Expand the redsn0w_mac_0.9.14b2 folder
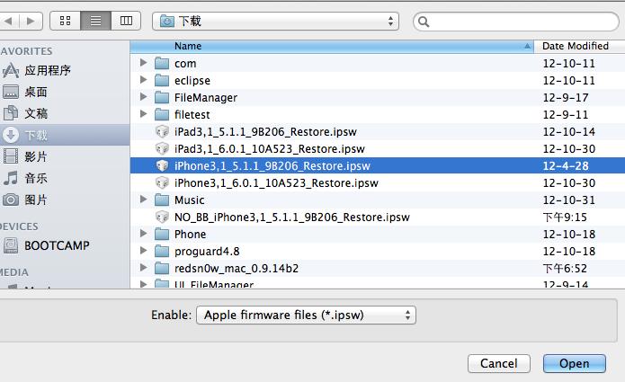This screenshot has width=625, height=382. pyautogui.click(x=144, y=268)
